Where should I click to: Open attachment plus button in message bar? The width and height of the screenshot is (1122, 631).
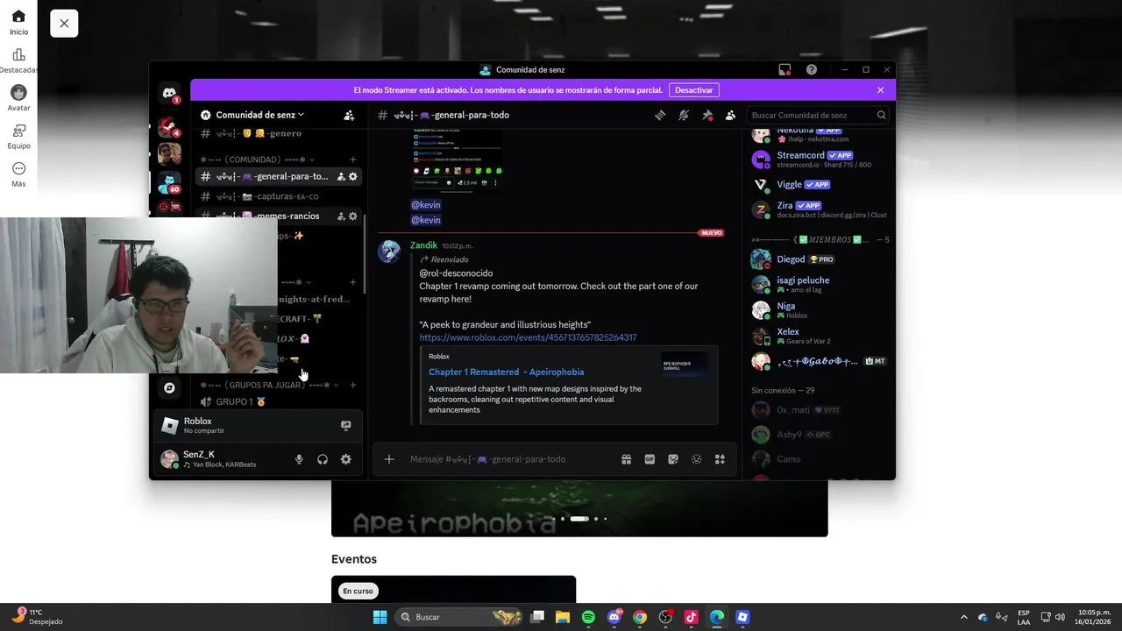click(389, 459)
